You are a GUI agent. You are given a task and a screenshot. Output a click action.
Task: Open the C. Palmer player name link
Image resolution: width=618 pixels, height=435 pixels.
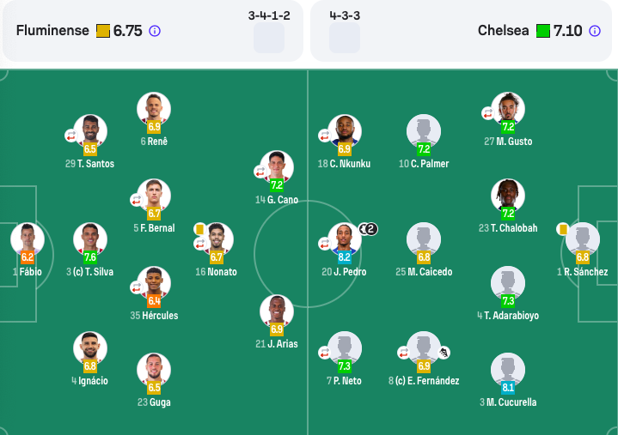point(430,164)
